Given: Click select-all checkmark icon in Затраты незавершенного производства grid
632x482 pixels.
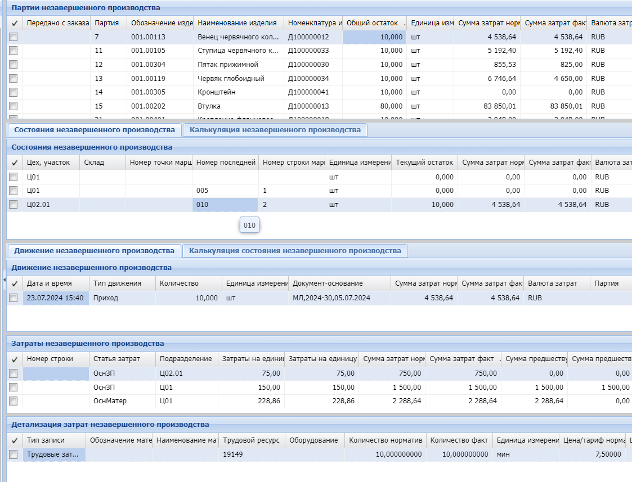Looking at the screenshot, I should 14,359.
